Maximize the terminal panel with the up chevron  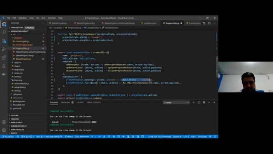coord(209,103)
